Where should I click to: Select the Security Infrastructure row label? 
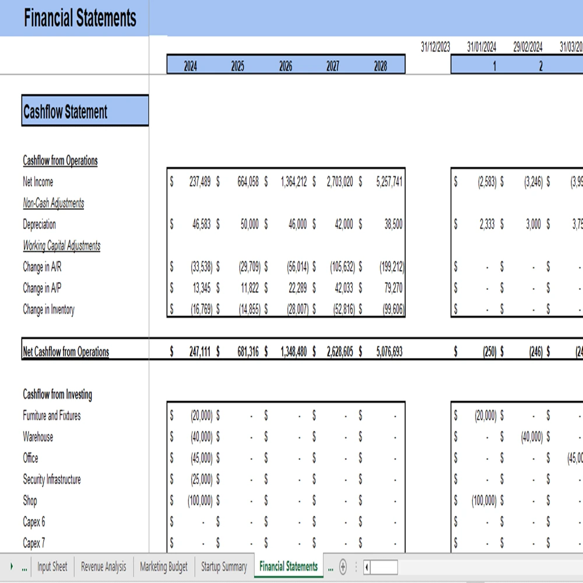(x=52, y=479)
